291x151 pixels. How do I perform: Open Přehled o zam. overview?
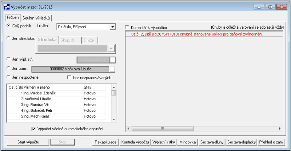coord(271,142)
